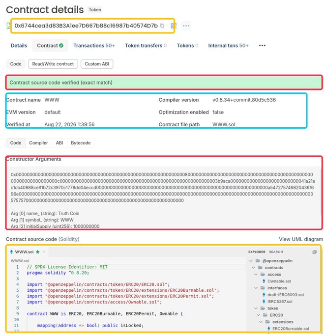This screenshot has width=324, height=334.
Task: Select the Contract tab
Action: click(x=50, y=45)
